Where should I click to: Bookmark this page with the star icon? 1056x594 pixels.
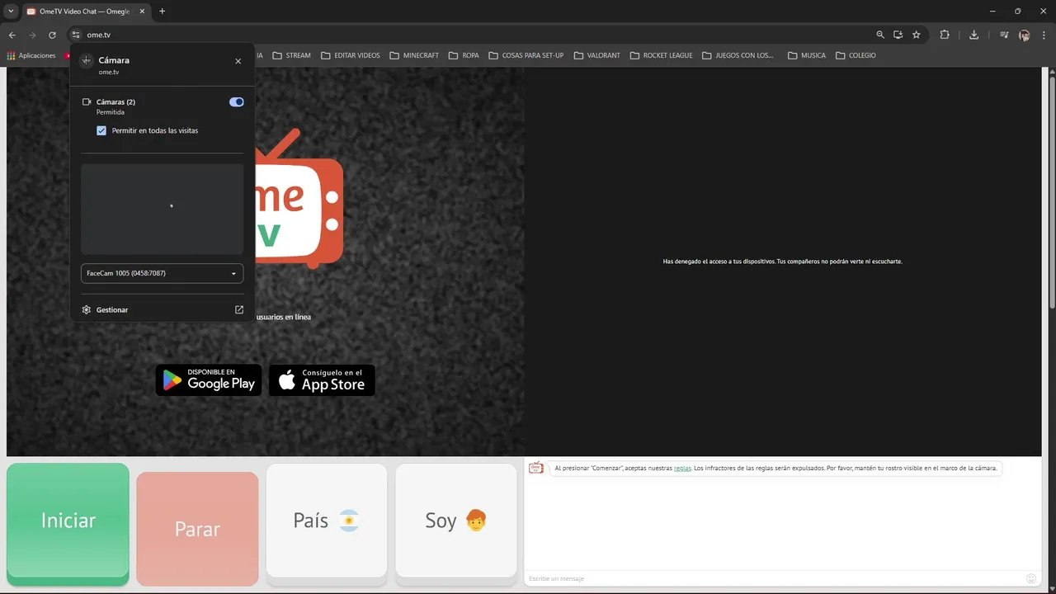(x=917, y=35)
